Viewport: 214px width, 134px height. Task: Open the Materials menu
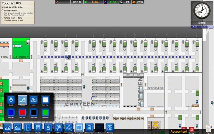tap(18, 128)
